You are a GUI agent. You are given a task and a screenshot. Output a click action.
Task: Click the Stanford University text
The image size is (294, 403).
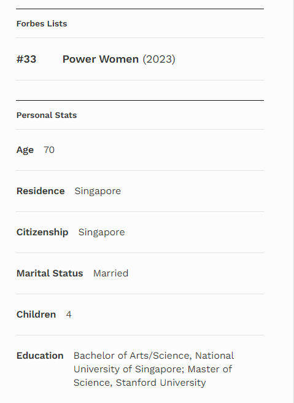[161, 383]
